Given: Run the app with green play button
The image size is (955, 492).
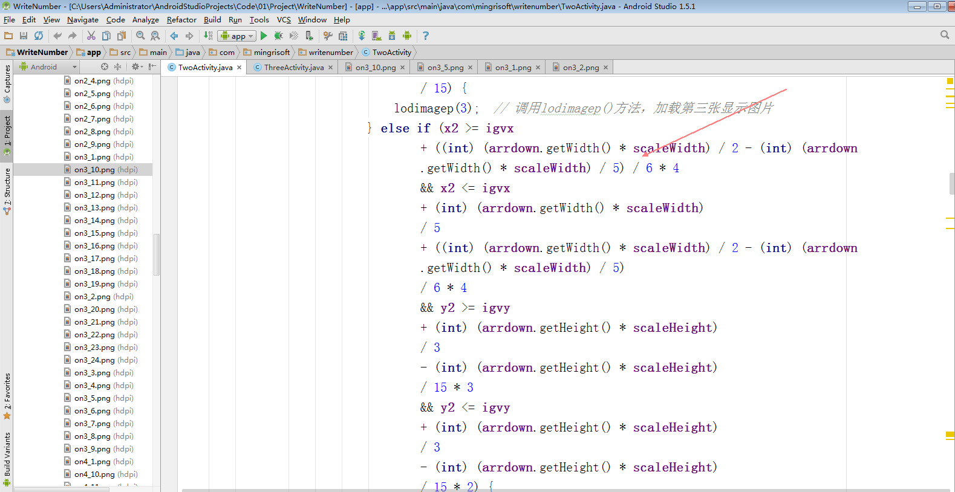Looking at the screenshot, I should pyautogui.click(x=264, y=36).
